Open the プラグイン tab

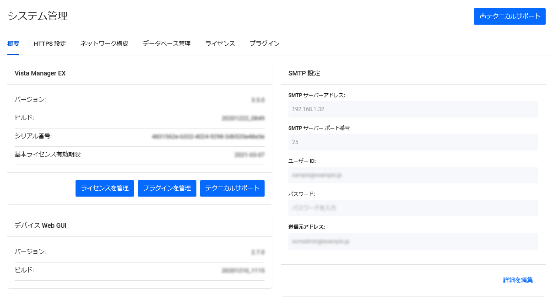tap(264, 43)
